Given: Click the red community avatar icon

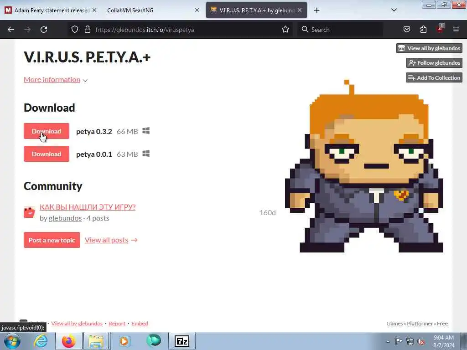Looking at the screenshot, I should [29, 212].
